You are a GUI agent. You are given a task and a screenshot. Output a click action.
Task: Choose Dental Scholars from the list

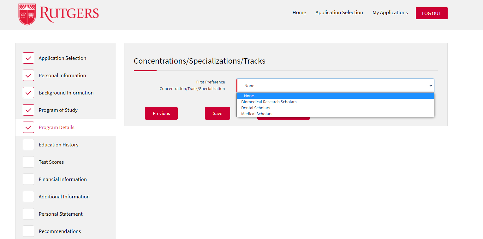(255, 108)
